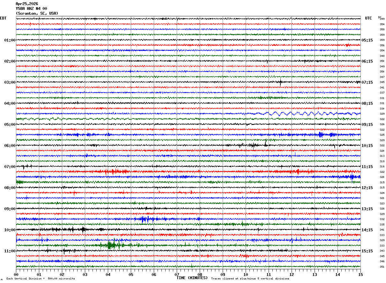Click the 06:15 UTC time label

tap(367, 61)
